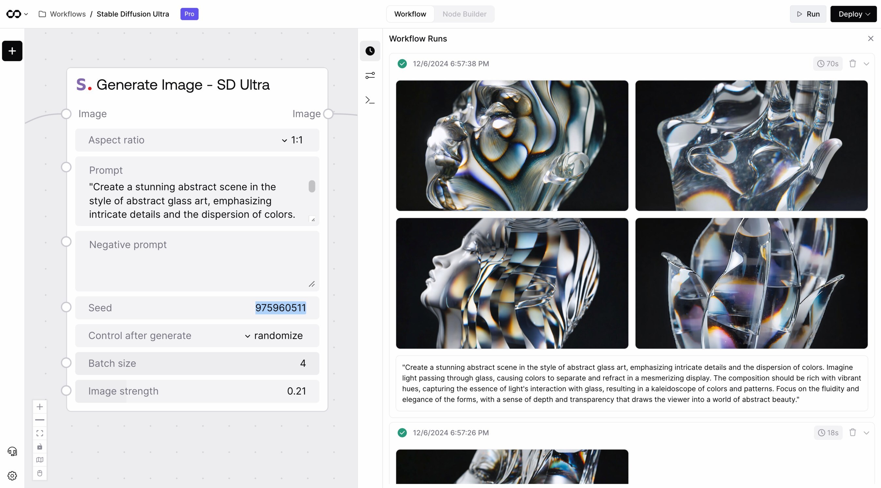
Task: Click the Workflow Runs heading
Action: pos(418,38)
